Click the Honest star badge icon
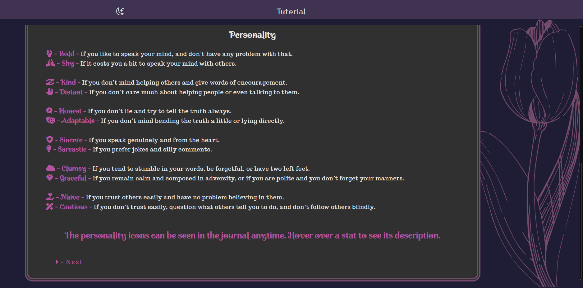Screen dimensions: 583x288 pyautogui.click(x=49, y=110)
